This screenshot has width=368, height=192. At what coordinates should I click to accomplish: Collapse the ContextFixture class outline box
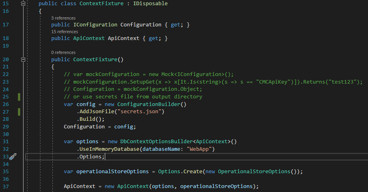(x=23, y=3)
